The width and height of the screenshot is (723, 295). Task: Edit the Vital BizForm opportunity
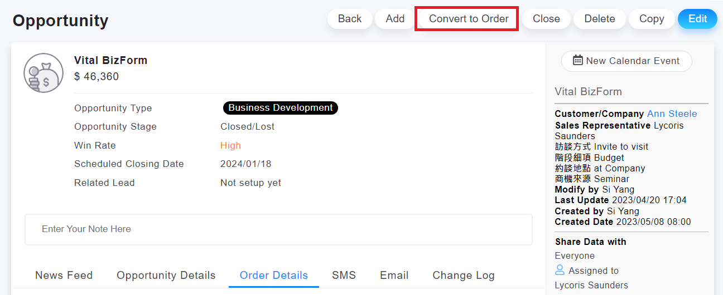(697, 19)
